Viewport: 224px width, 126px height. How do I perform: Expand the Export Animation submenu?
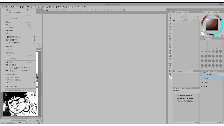(x=18, y=43)
